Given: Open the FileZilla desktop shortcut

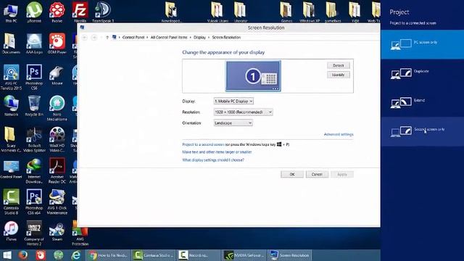Looking at the screenshot, I should click(80, 12).
